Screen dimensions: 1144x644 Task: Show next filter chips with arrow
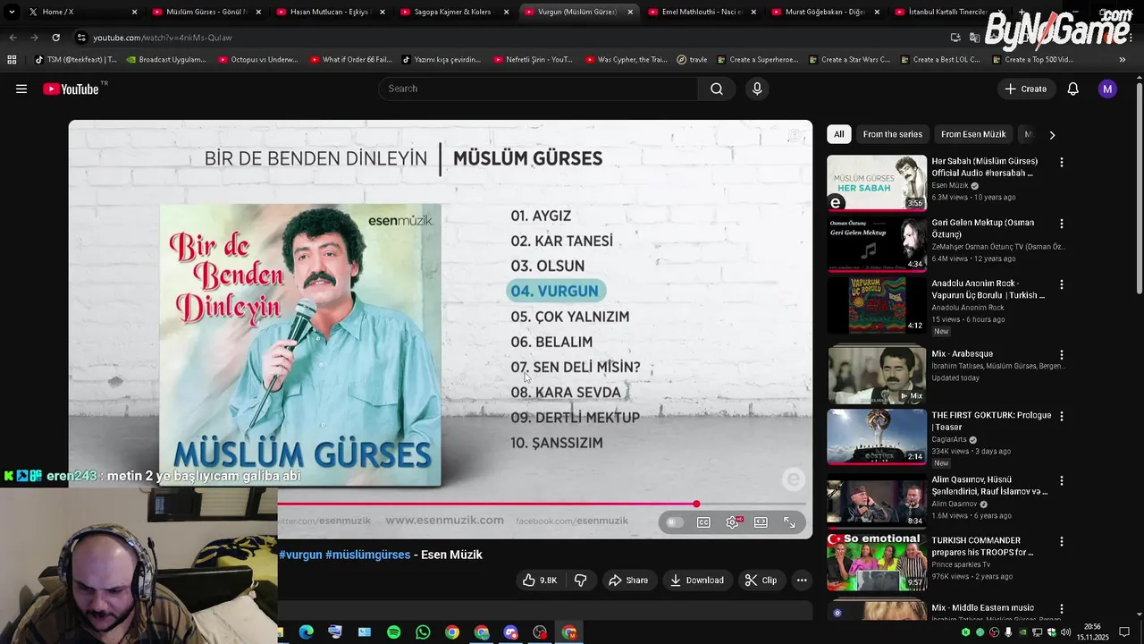[1052, 135]
